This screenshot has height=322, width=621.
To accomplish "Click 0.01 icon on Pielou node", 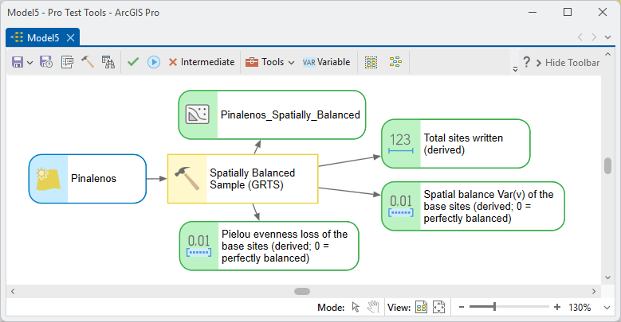I will click(198, 246).
